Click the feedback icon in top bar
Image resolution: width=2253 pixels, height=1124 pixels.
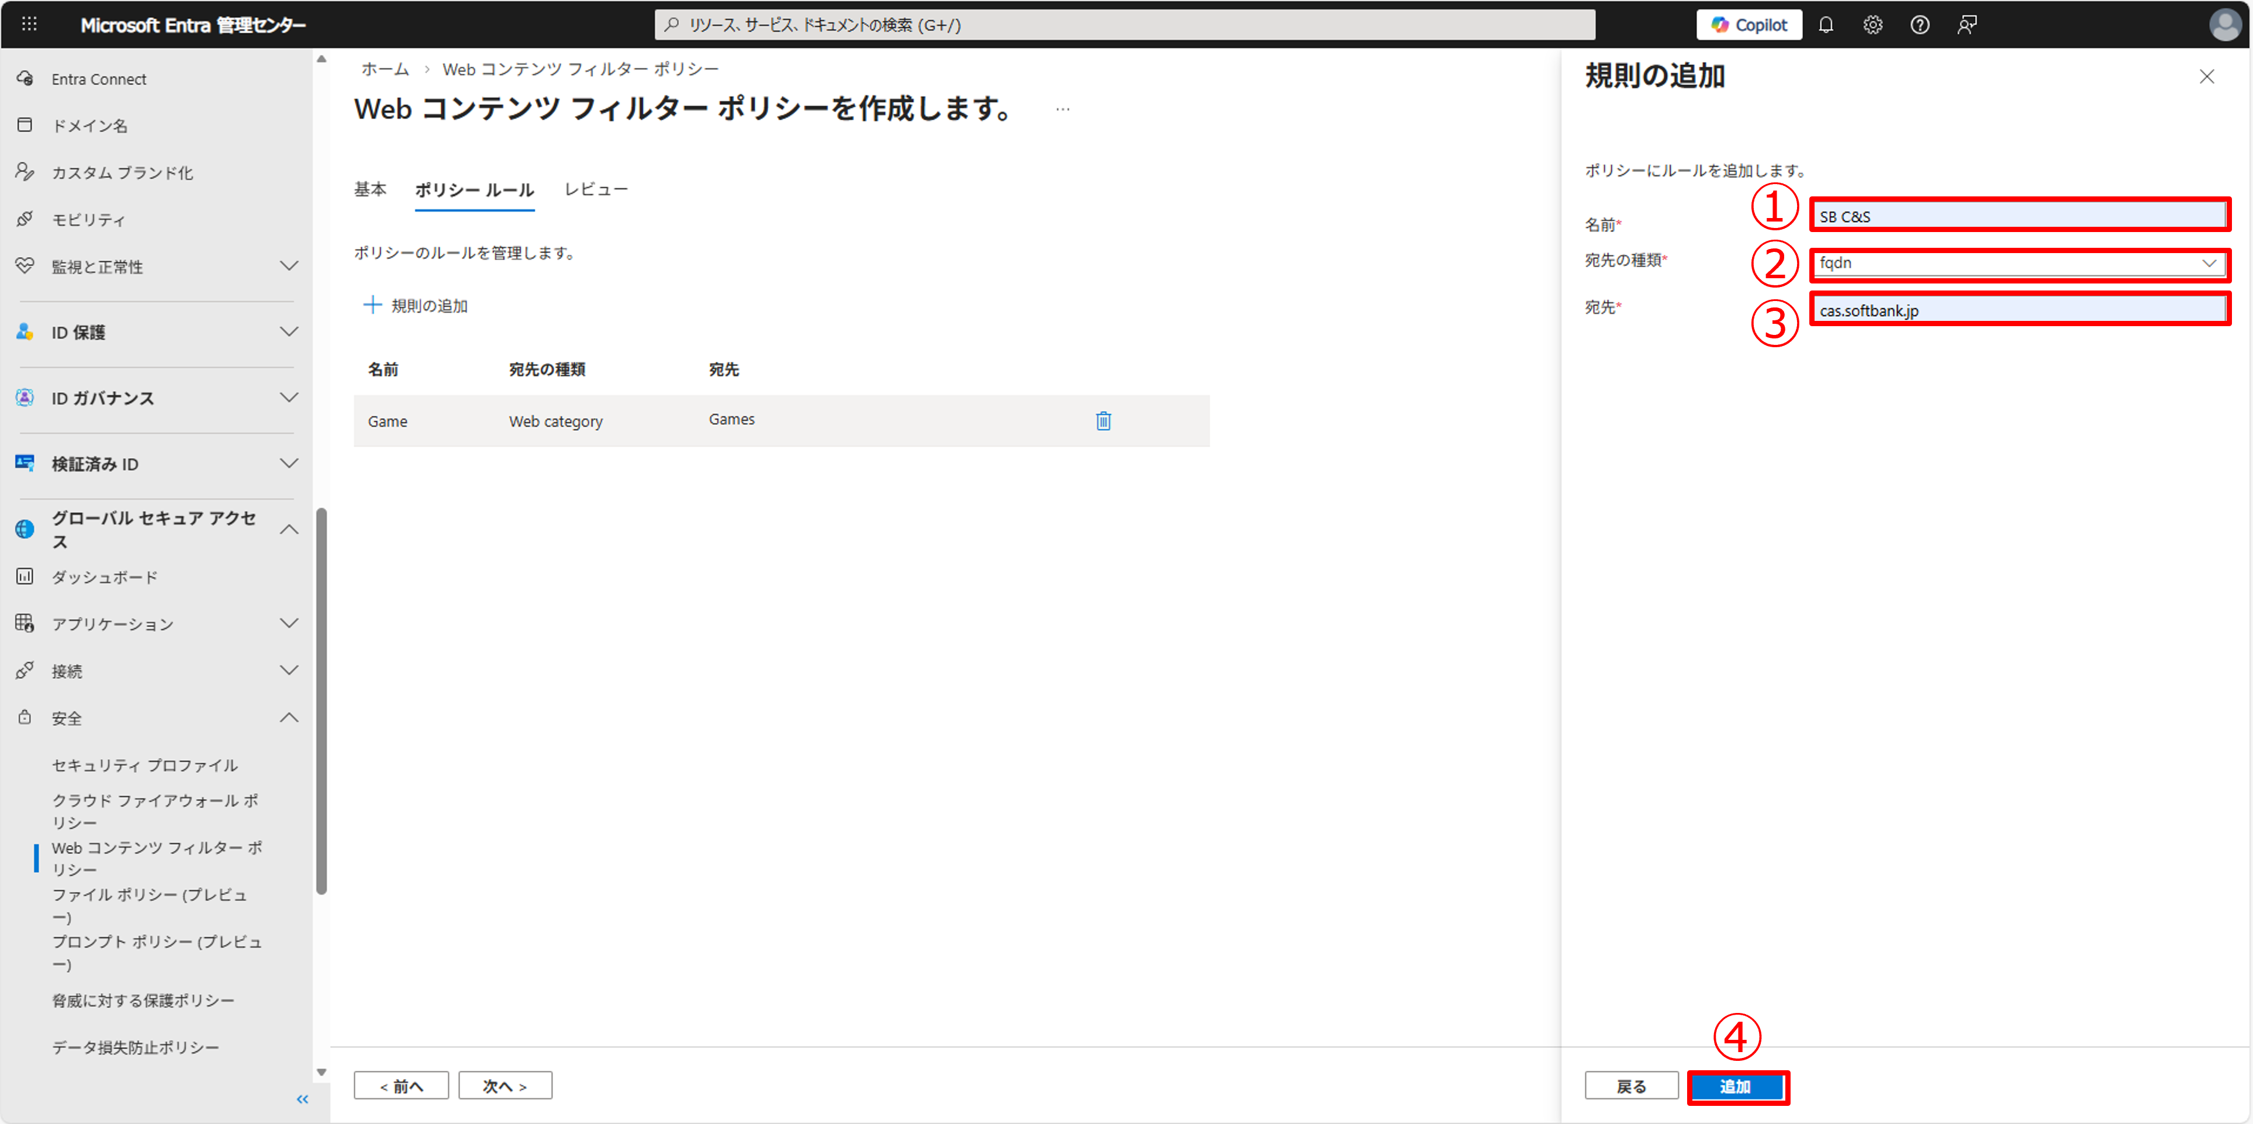1966,25
